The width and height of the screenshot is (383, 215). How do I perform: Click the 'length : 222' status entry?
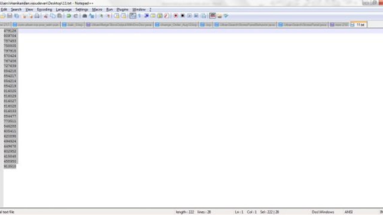coord(185,212)
